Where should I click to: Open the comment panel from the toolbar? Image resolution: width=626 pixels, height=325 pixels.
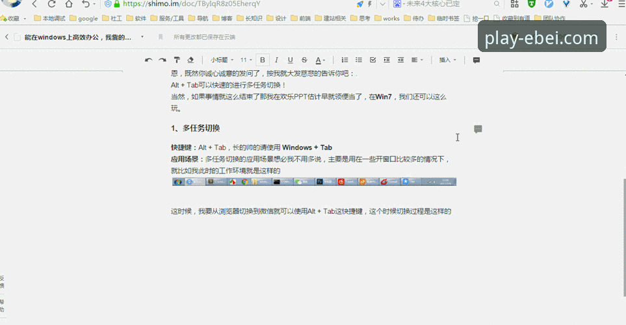476,60
